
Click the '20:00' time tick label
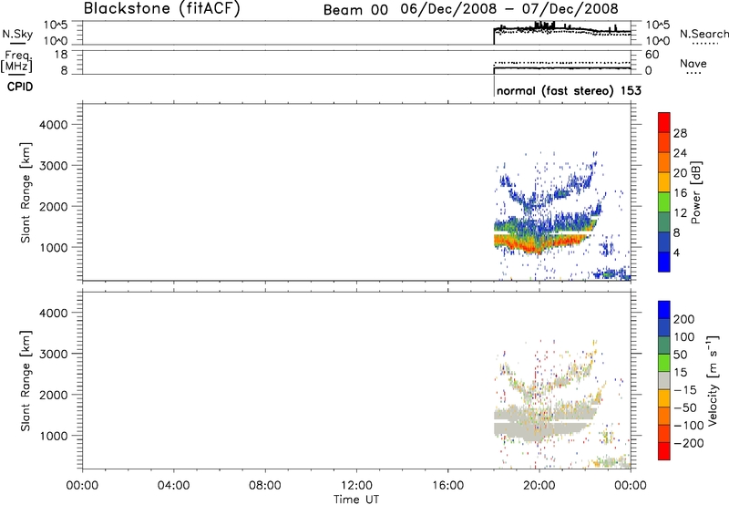539,486
